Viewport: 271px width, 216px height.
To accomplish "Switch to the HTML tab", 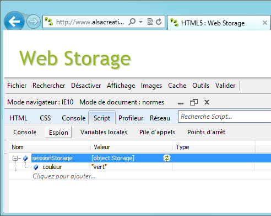I will (18, 118).
